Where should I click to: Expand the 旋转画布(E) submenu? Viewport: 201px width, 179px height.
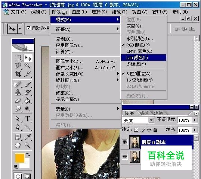click(x=85, y=80)
